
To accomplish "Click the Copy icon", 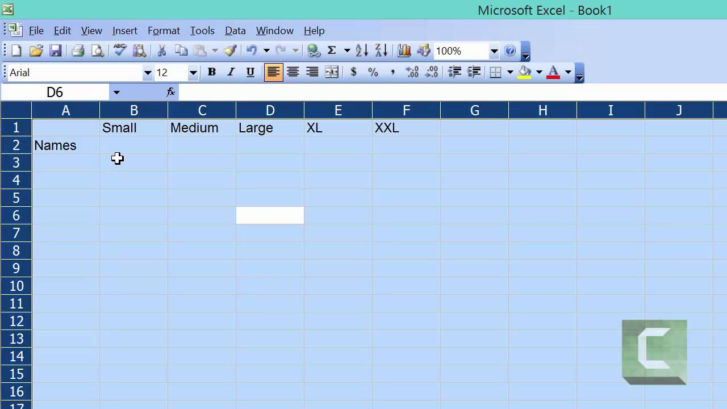I will coord(181,51).
